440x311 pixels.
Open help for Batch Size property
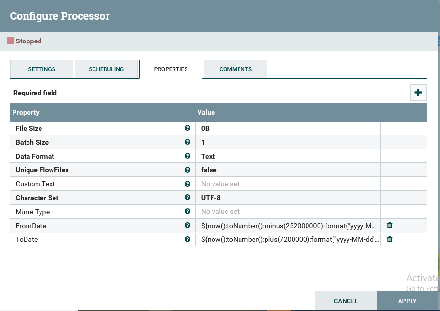(187, 142)
